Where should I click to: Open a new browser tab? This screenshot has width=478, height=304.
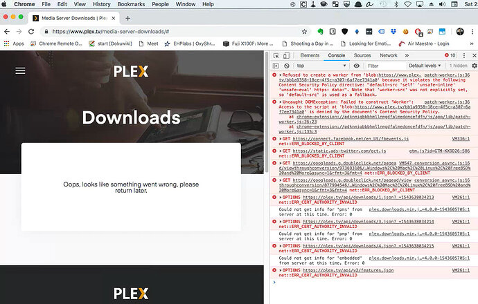click(127, 18)
